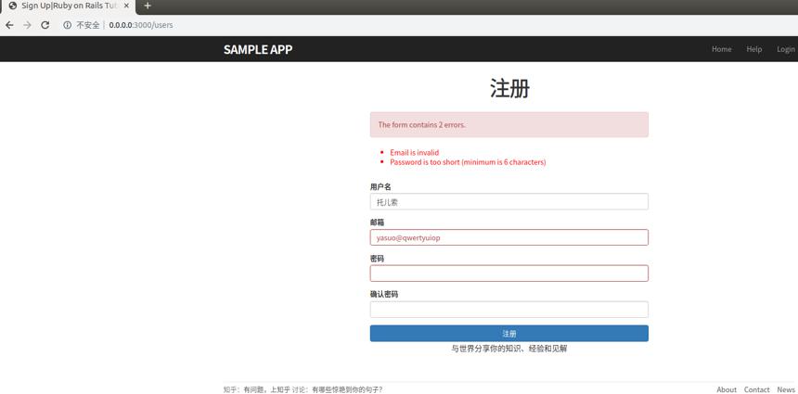The width and height of the screenshot is (798, 394).
Task: Open the About footer link
Action: 727,389
